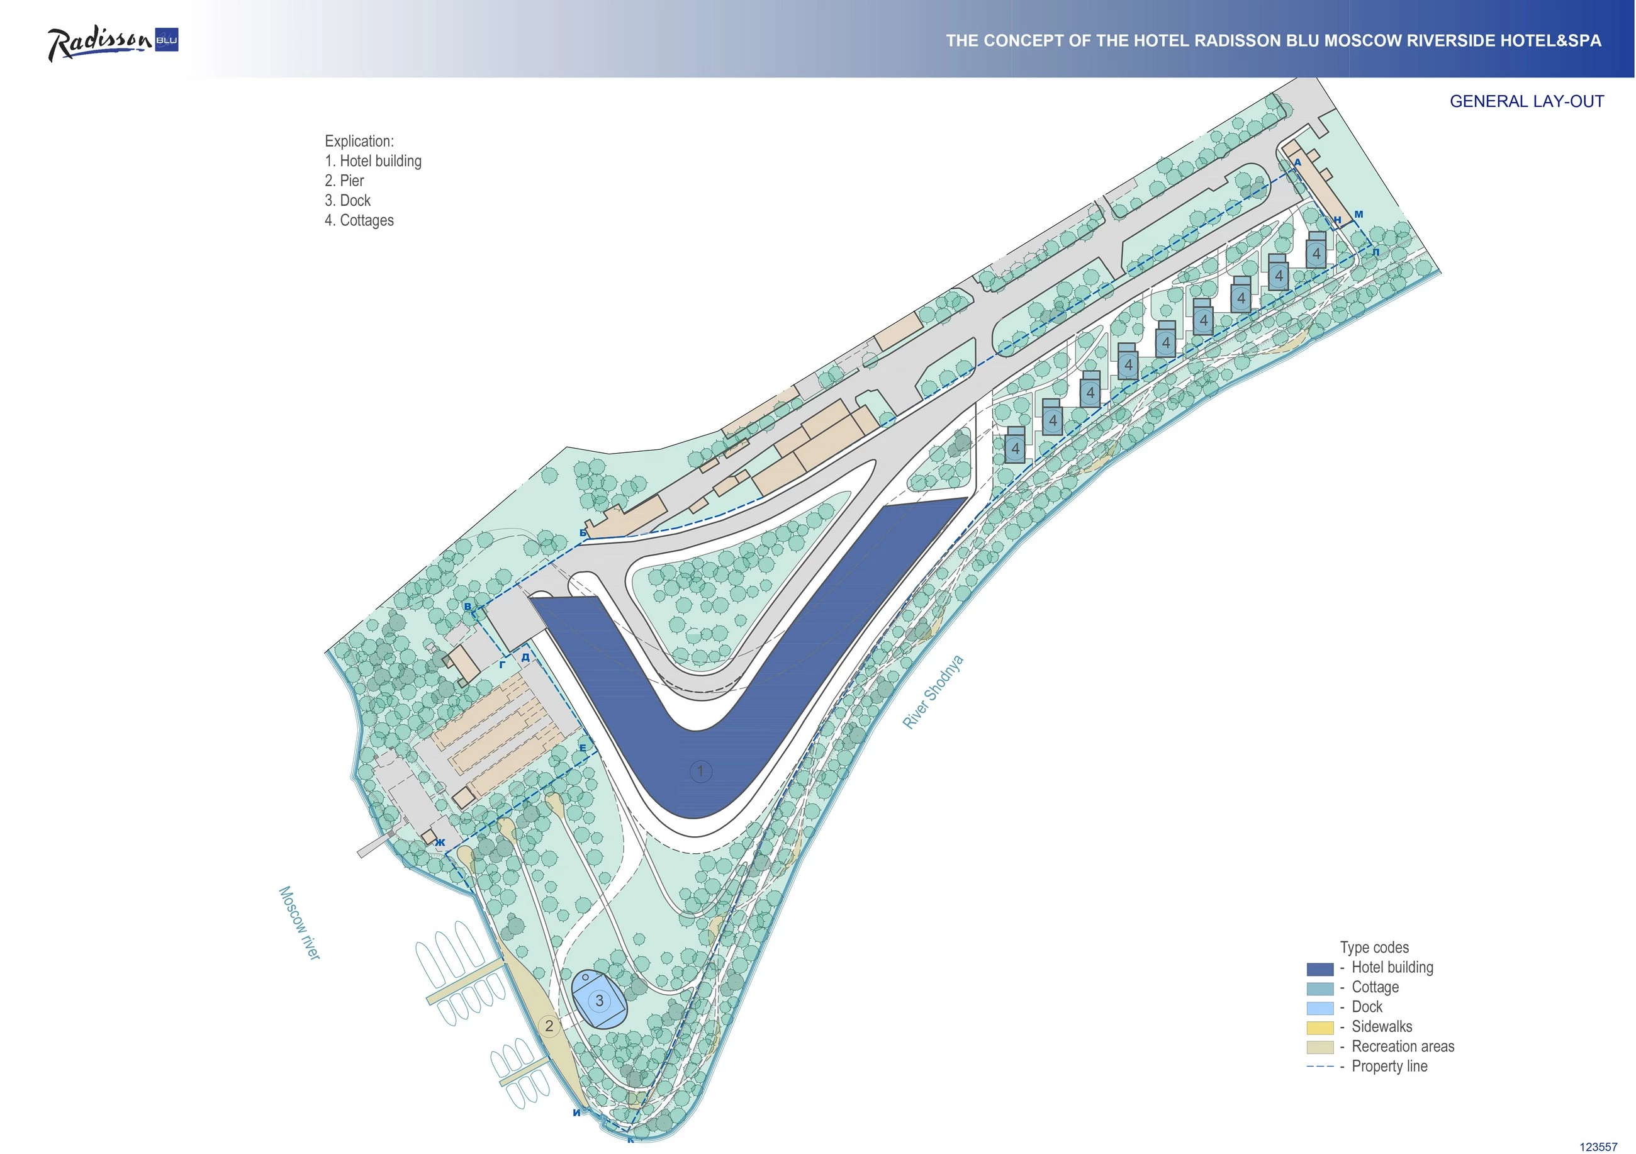This screenshot has height=1154, width=1636.
Task: Click the Property line dashed legend sample
Action: pyautogui.click(x=1319, y=1067)
